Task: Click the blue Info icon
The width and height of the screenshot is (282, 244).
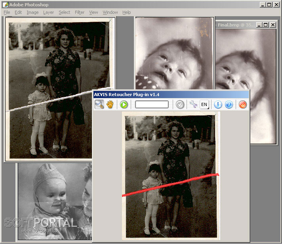Action: [218, 104]
